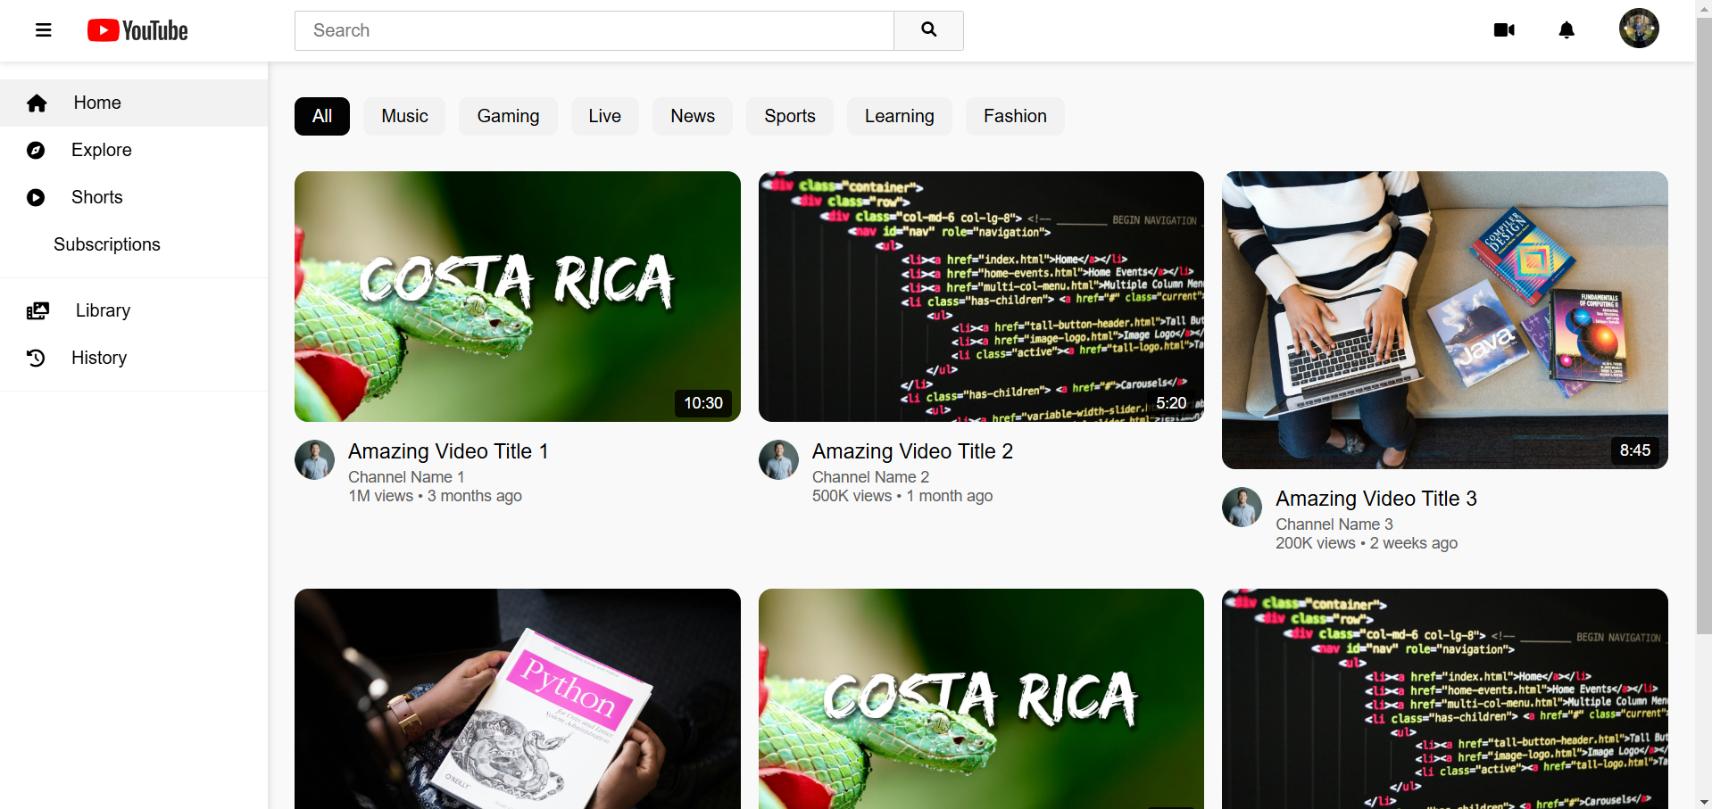Select the News filter chip
Viewport: 1712px width, 809px height.
[693, 116]
